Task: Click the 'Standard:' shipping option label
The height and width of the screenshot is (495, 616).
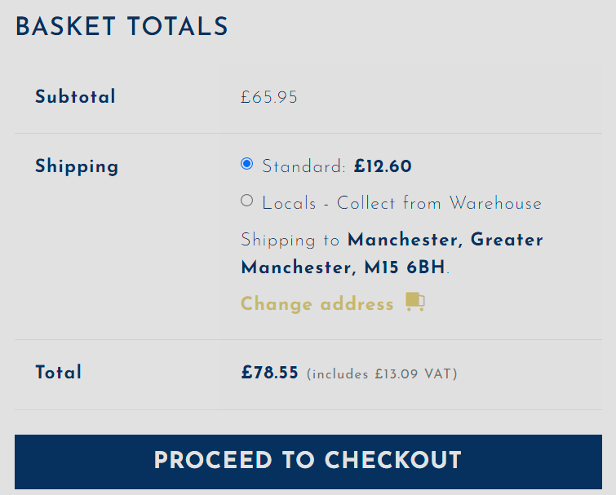Action: pyautogui.click(x=304, y=166)
